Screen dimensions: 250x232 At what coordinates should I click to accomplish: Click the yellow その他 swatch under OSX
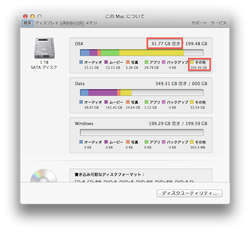click(x=192, y=62)
